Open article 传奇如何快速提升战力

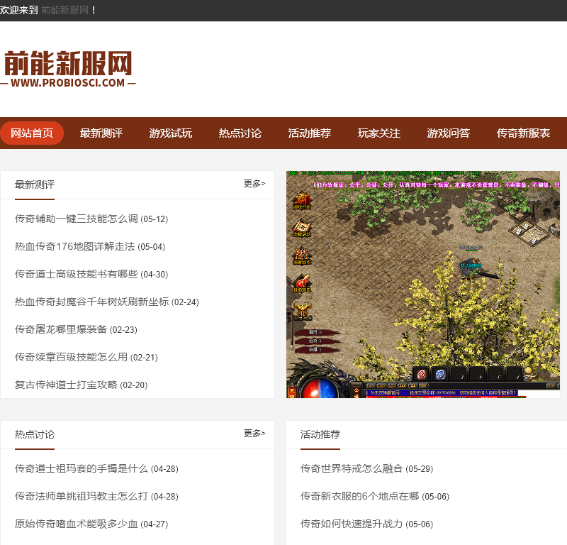[352, 524]
